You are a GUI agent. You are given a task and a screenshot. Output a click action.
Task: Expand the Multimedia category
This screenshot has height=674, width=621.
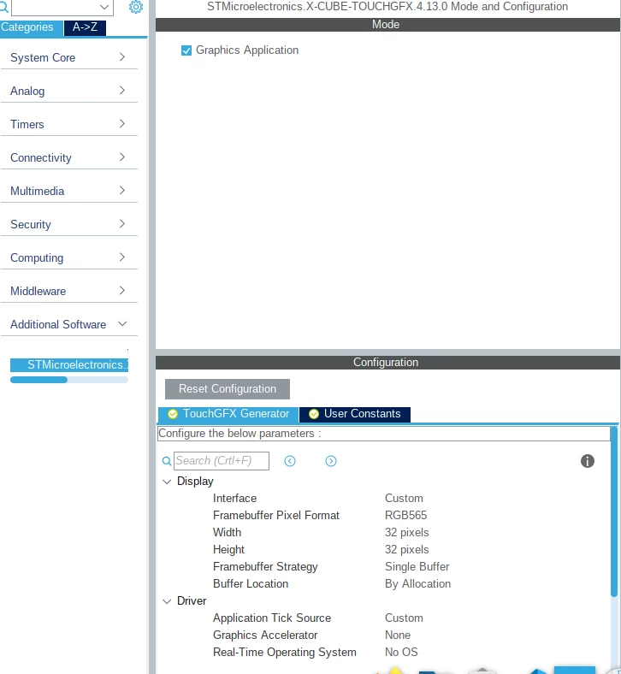click(69, 191)
